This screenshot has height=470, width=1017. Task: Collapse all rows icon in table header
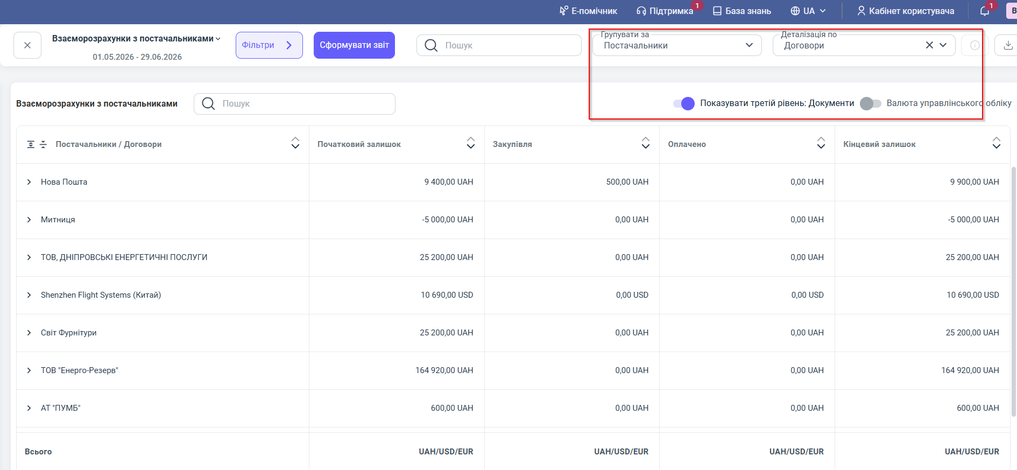coord(44,144)
